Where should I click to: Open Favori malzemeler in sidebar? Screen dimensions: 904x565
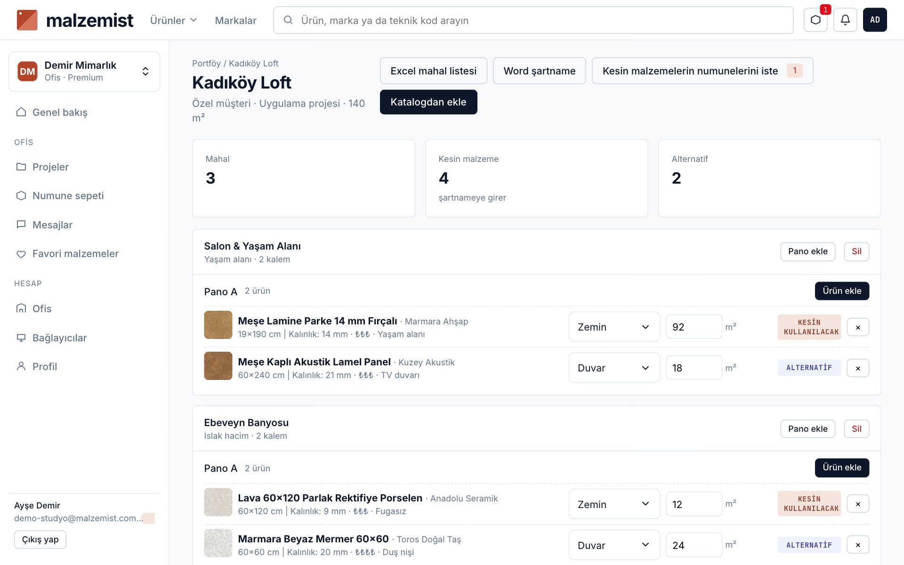(x=84, y=253)
